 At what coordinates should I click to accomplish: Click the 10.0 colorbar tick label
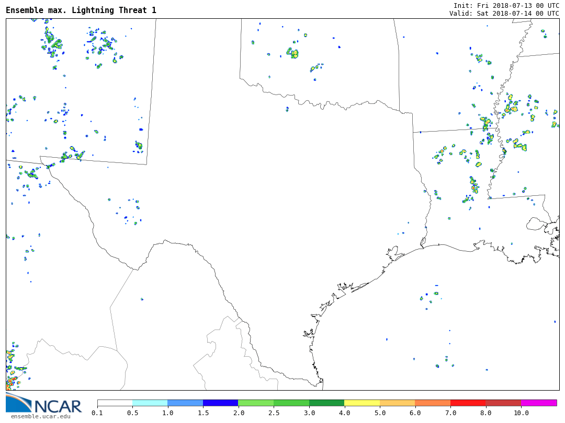[x=521, y=413]
